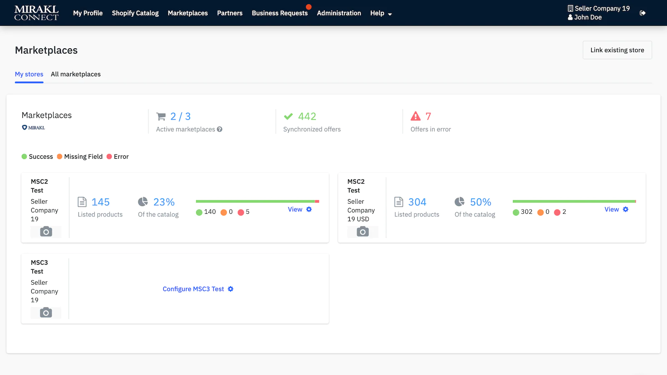Click the Link existing store button
This screenshot has width=667, height=375.
point(617,50)
